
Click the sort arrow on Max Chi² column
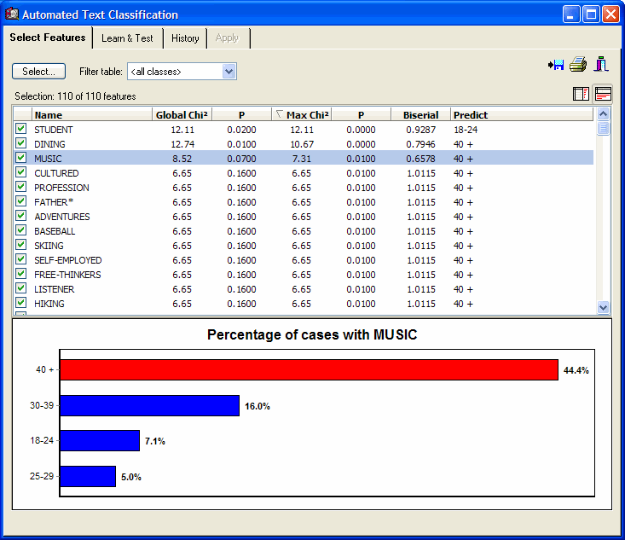[279, 114]
